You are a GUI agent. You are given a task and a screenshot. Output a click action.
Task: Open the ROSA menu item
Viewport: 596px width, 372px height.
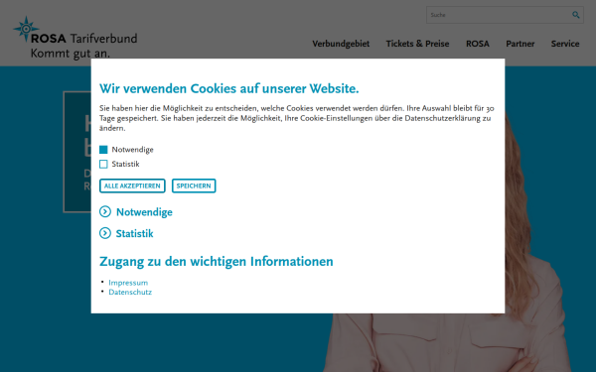(478, 44)
